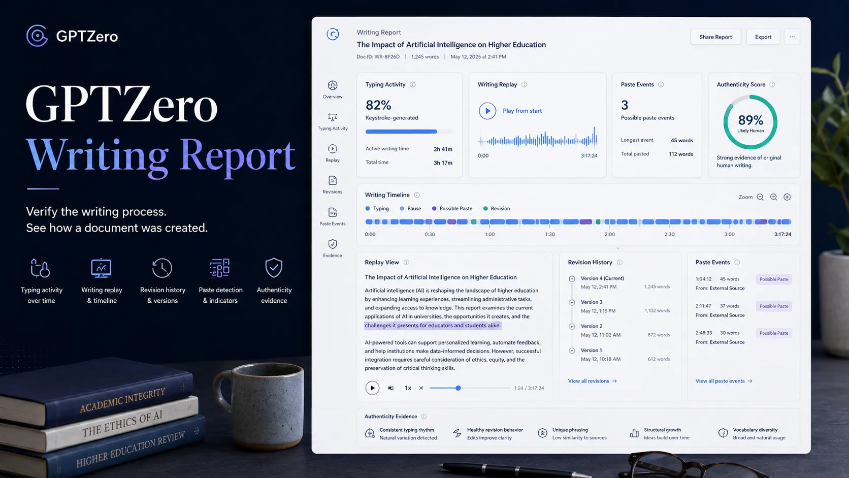Click the Unique phrasing evidence icon

543,433
